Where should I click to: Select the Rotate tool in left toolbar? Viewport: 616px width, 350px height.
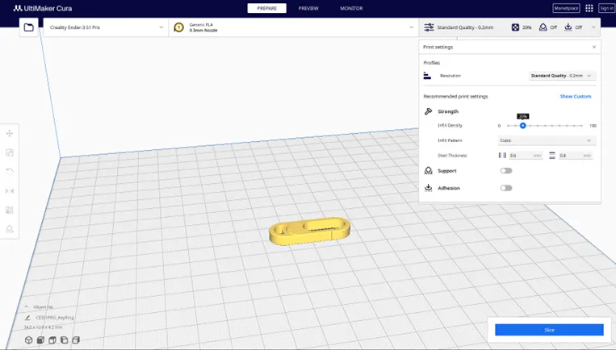coord(10,171)
